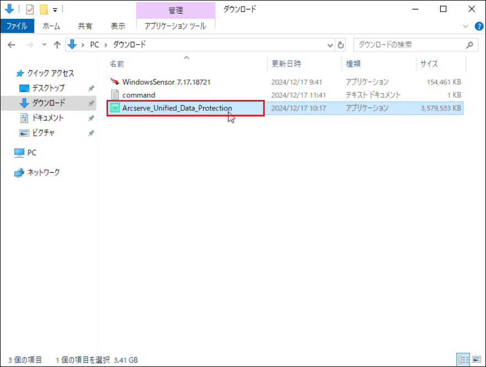Click the Properties icon in quick access toolbar

30,9
